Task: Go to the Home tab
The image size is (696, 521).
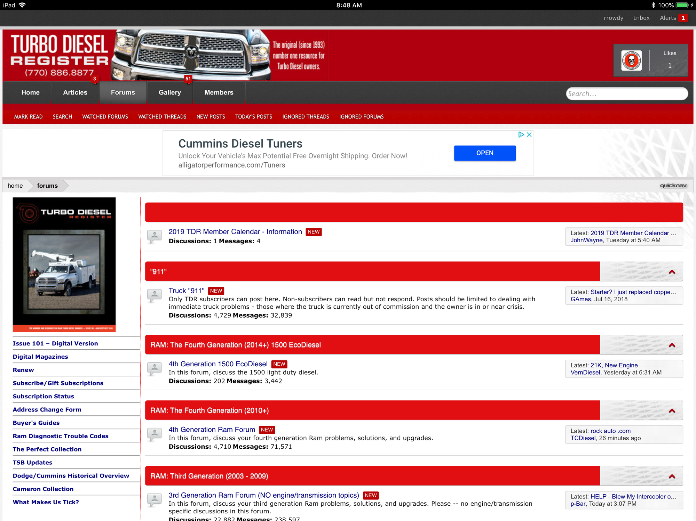Action: click(30, 92)
